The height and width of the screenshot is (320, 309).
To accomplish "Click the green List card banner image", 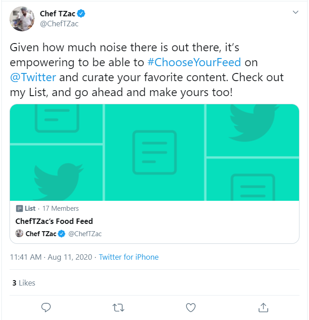I will 154,152.
